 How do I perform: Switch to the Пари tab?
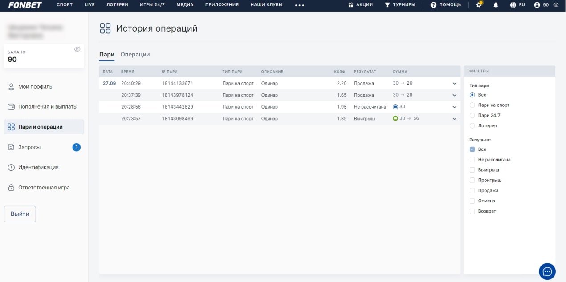[106, 54]
